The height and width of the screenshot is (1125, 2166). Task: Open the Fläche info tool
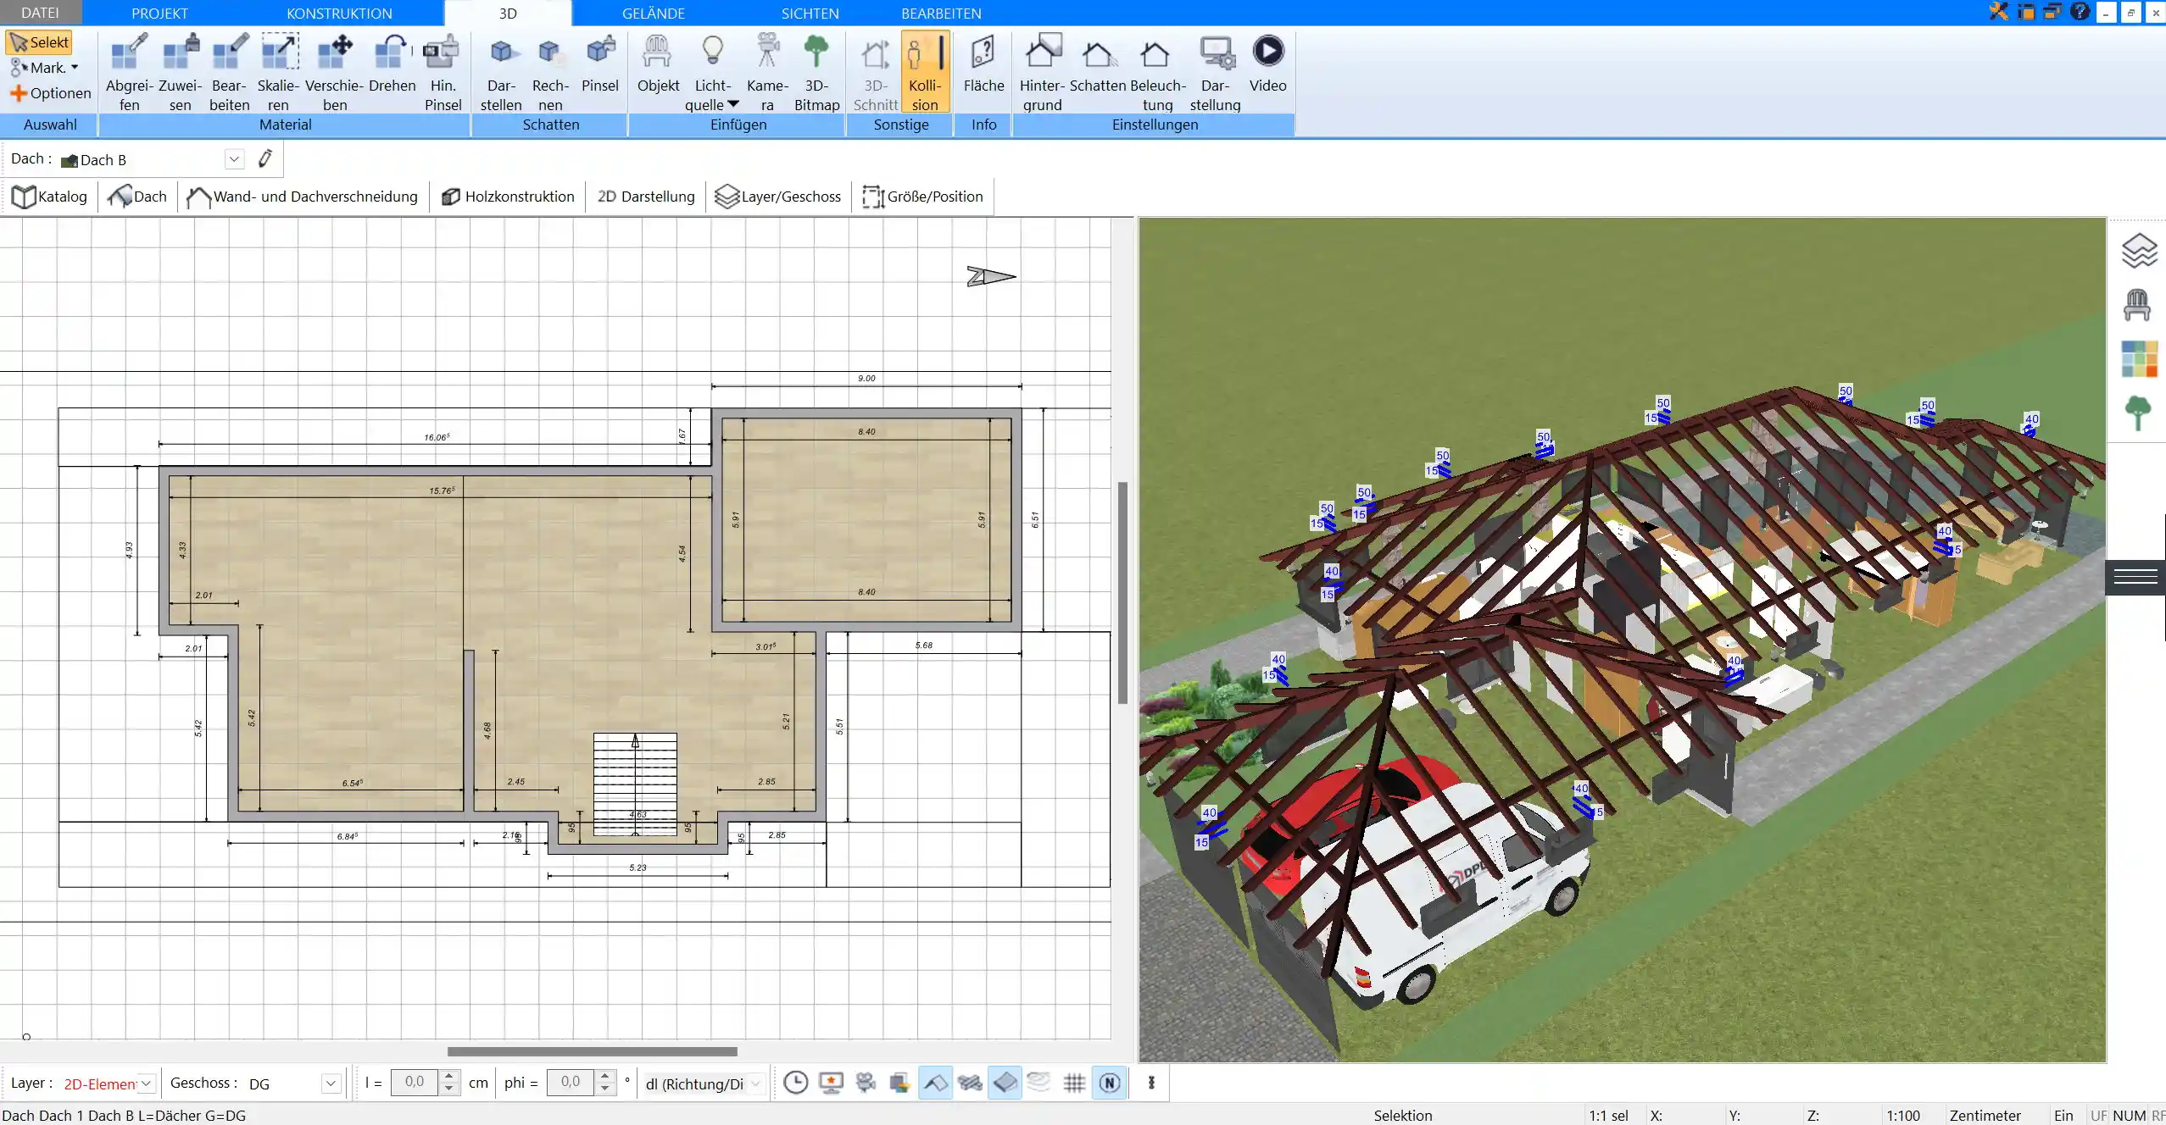coord(983,64)
